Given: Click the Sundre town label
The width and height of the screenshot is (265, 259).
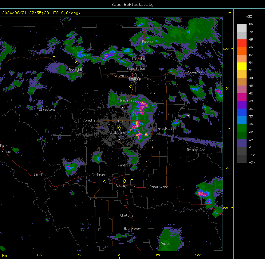Looking at the screenshot, I should [90, 120].
